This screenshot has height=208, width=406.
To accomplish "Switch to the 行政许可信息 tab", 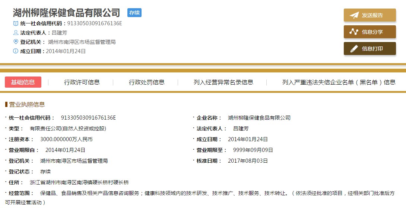I will pos(82,82).
